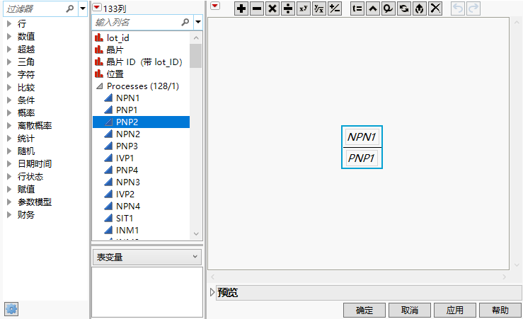Image resolution: width=523 pixels, height=319 pixels.
Task: Open the 表变量 combo box
Action: tap(147, 257)
